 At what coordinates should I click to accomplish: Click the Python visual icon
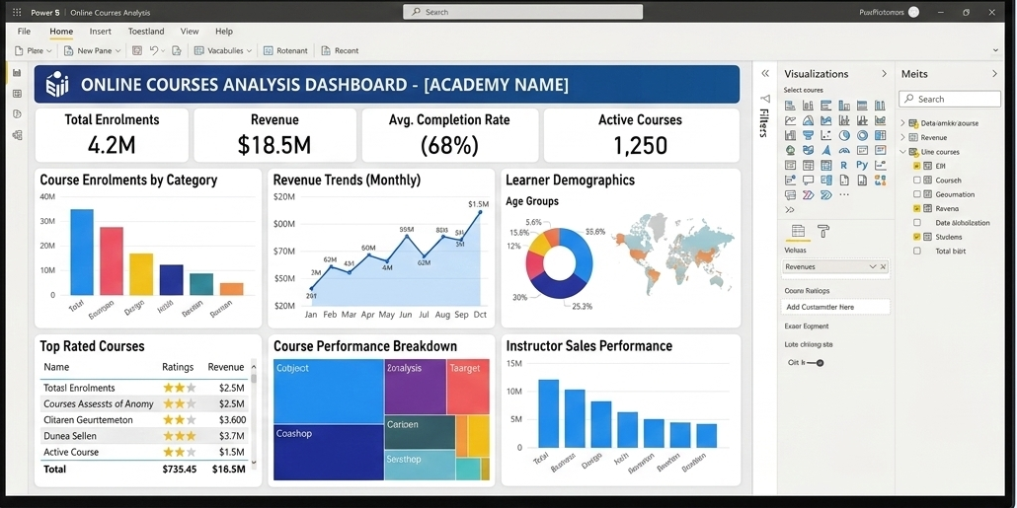862,166
